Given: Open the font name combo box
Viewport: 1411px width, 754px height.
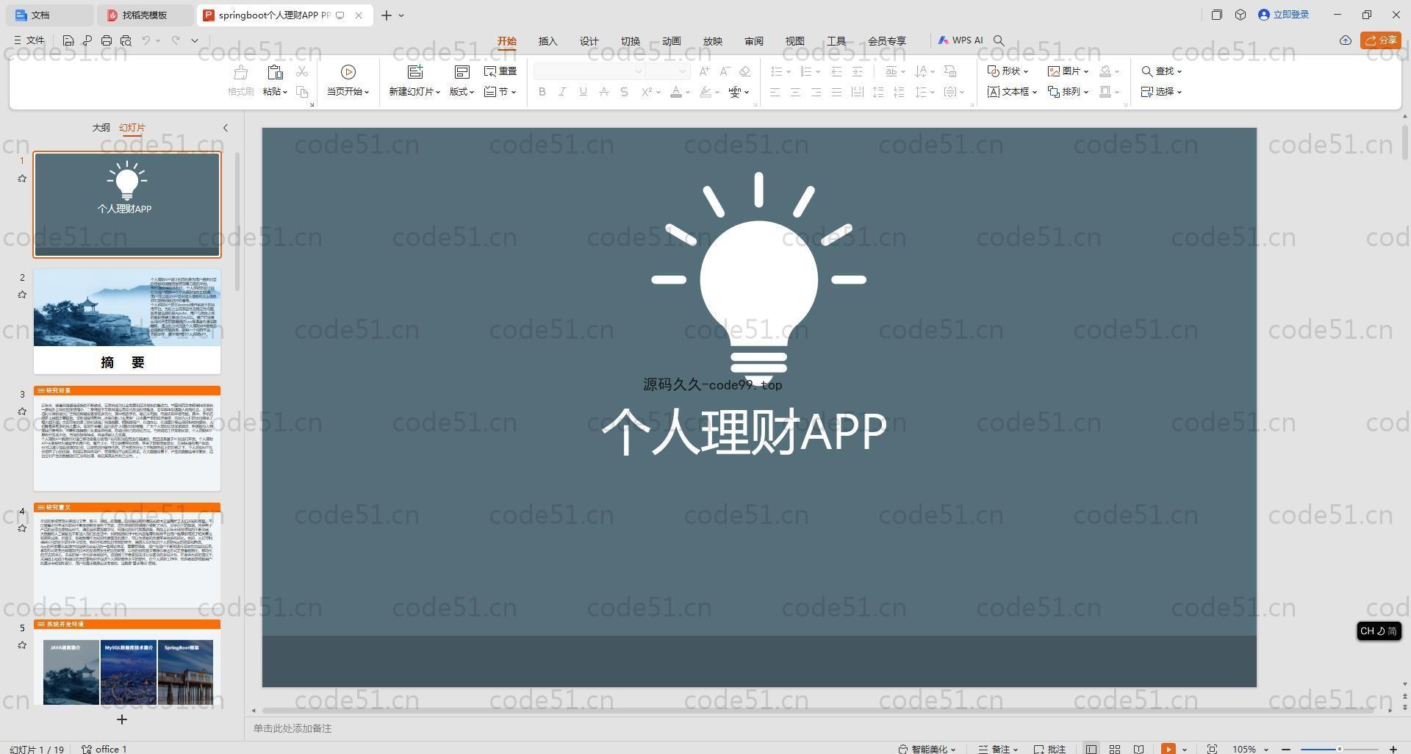Looking at the screenshot, I should [x=589, y=71].
